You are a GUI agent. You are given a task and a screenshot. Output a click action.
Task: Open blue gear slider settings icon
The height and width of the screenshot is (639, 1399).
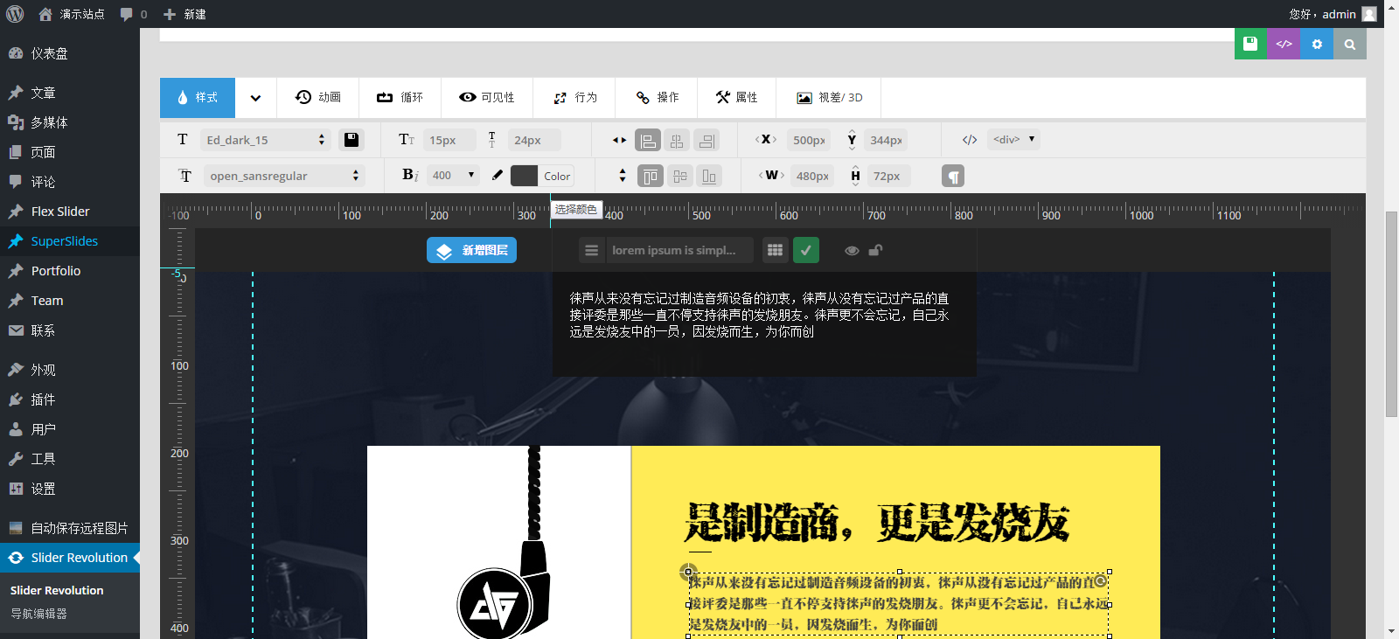pos(1317,44)
